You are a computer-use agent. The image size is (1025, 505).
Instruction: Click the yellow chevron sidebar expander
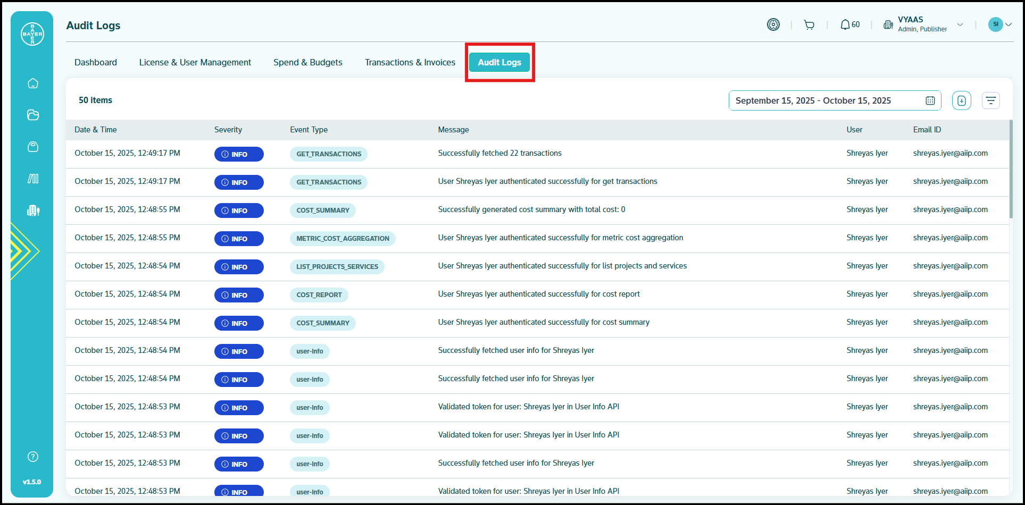click(x=24, y=251)
